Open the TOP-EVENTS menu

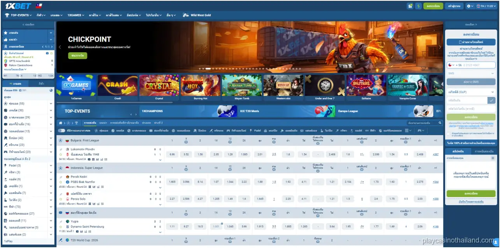[x=19, y=15]
